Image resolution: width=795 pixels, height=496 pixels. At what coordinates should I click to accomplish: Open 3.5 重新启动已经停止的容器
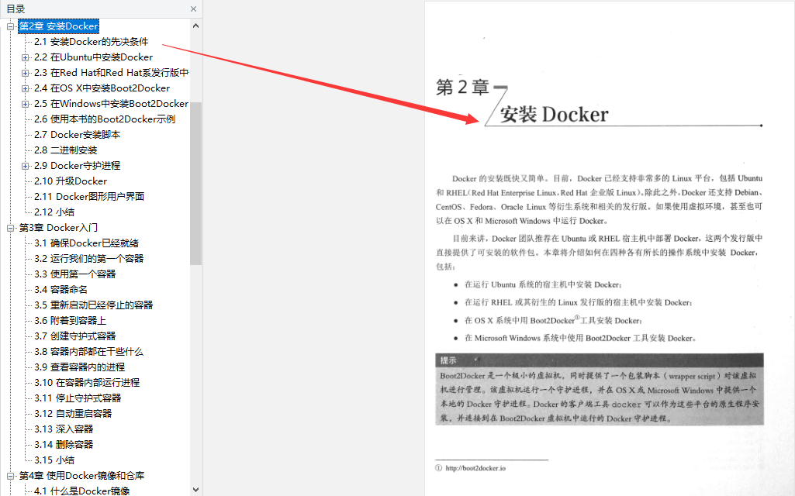[x=93, y=305]
